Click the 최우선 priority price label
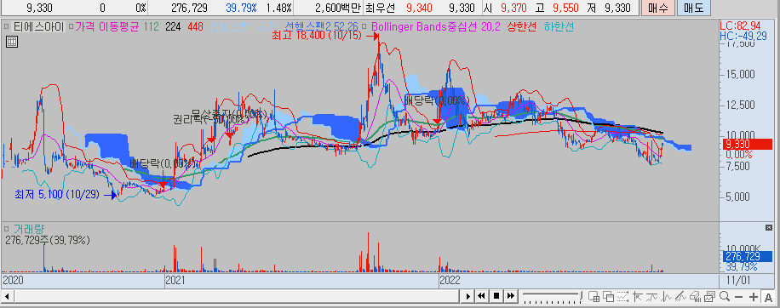 coord(380,8)
